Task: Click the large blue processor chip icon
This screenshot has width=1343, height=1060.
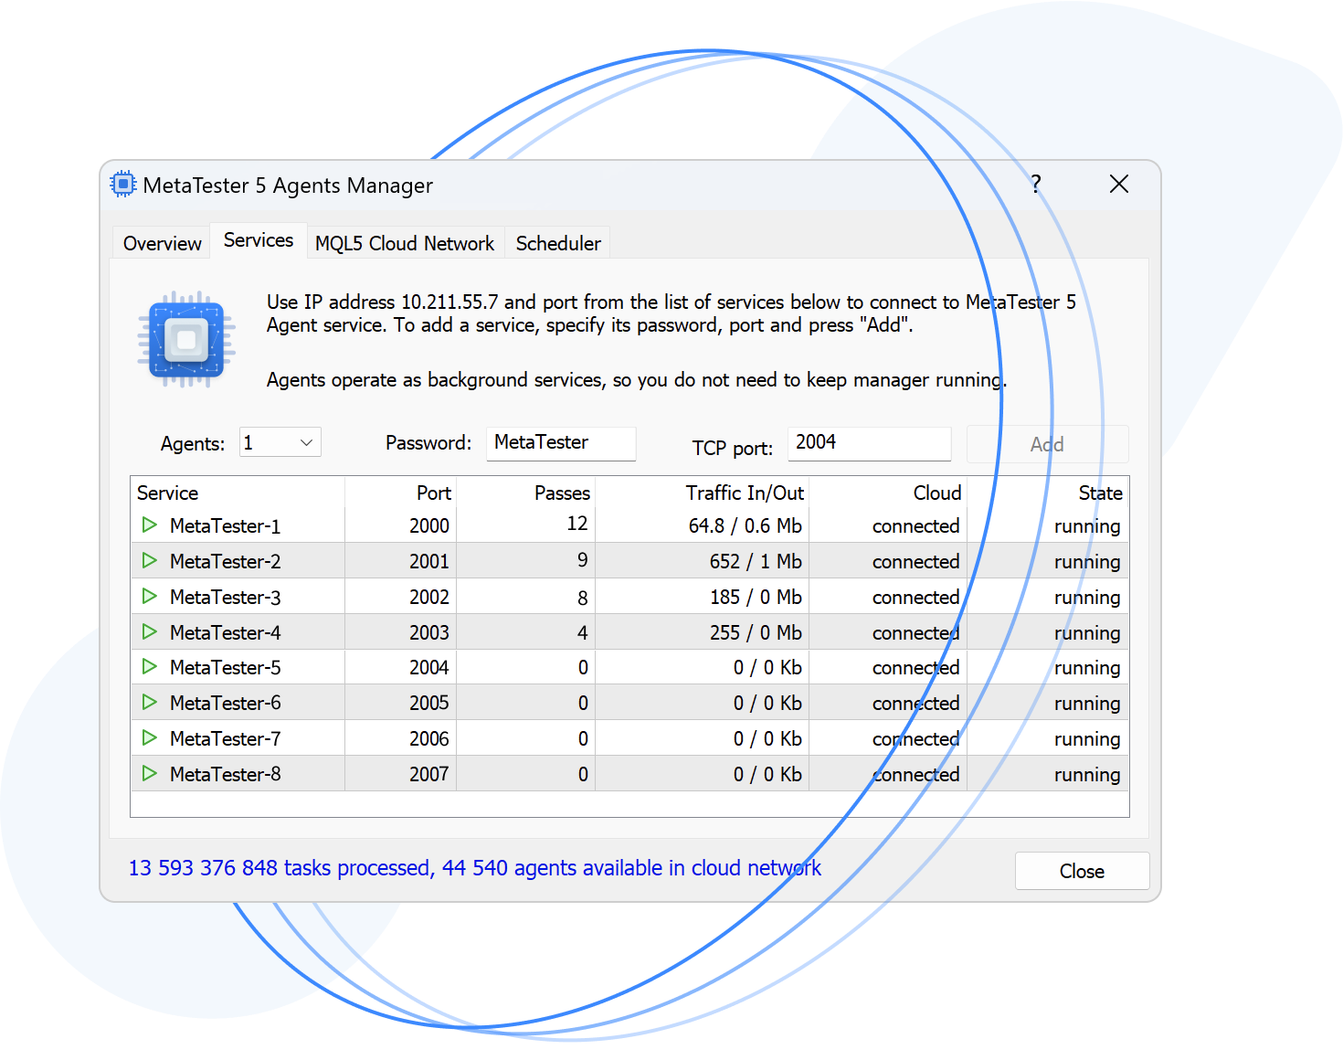Action: tap(186, 340)
